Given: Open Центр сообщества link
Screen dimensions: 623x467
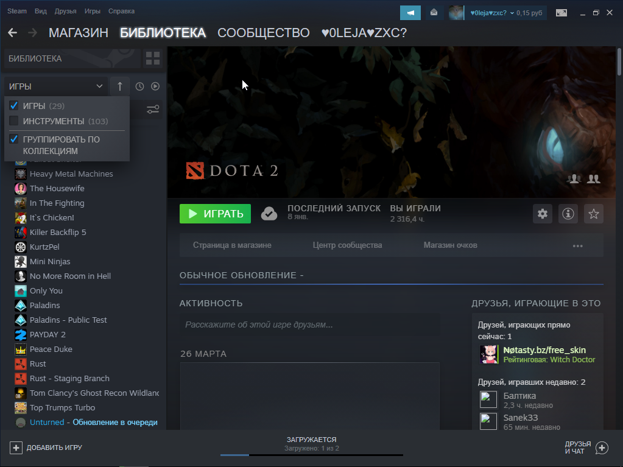Looking at the screenshot, I should tap(347, 245).
